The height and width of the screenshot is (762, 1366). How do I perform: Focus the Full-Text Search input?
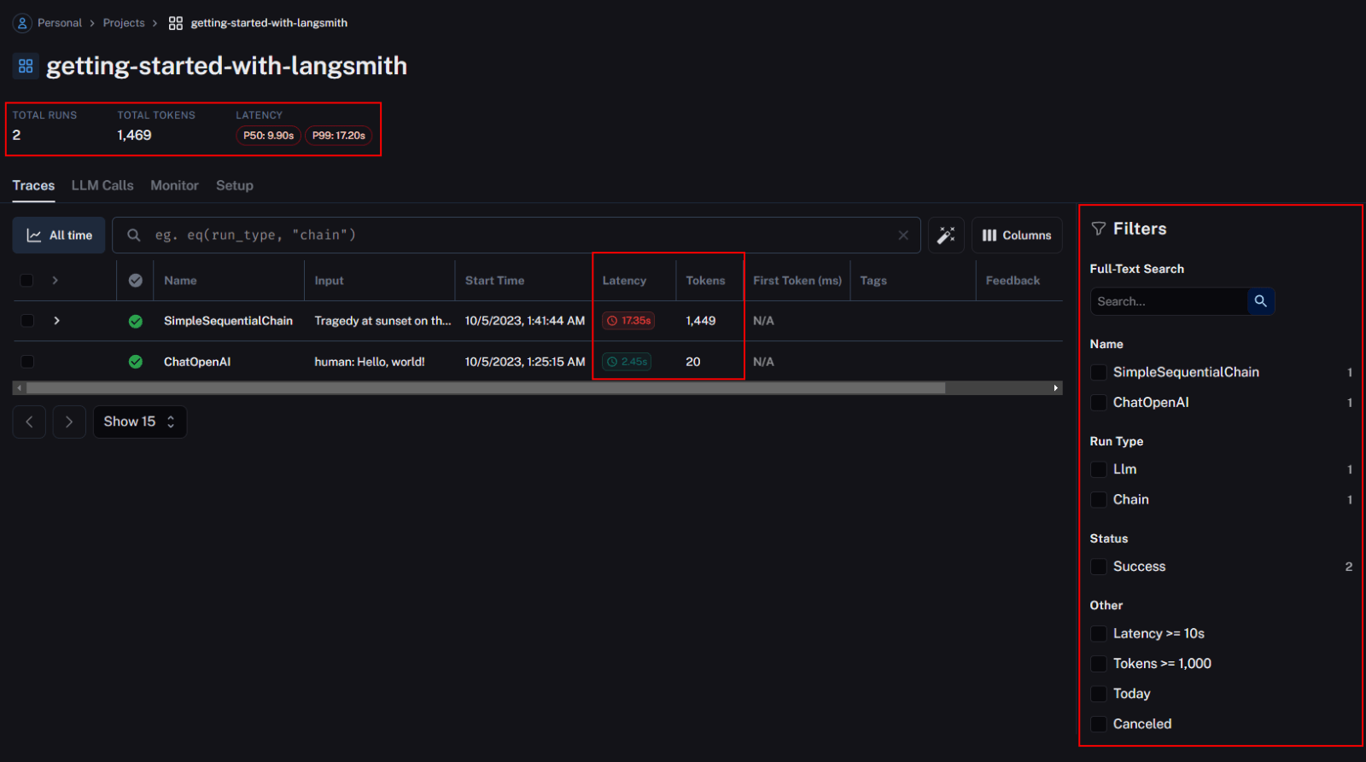tap(1169, 301)
